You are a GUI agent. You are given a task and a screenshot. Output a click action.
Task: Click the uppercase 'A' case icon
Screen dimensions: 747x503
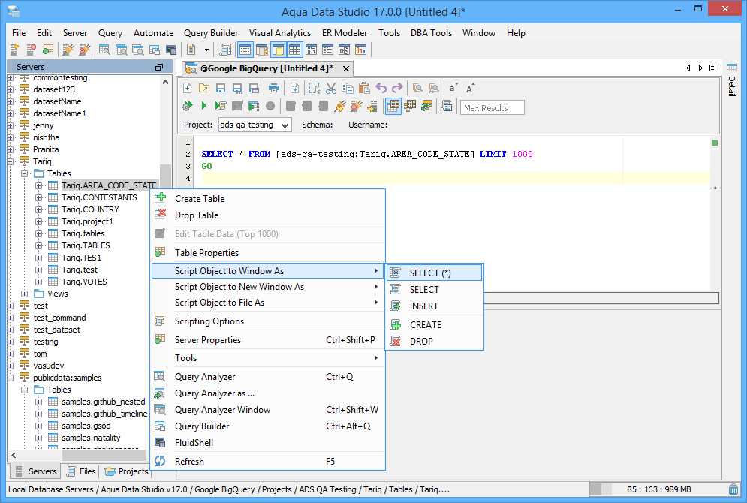pyautogui.click(x=470, y=88)
